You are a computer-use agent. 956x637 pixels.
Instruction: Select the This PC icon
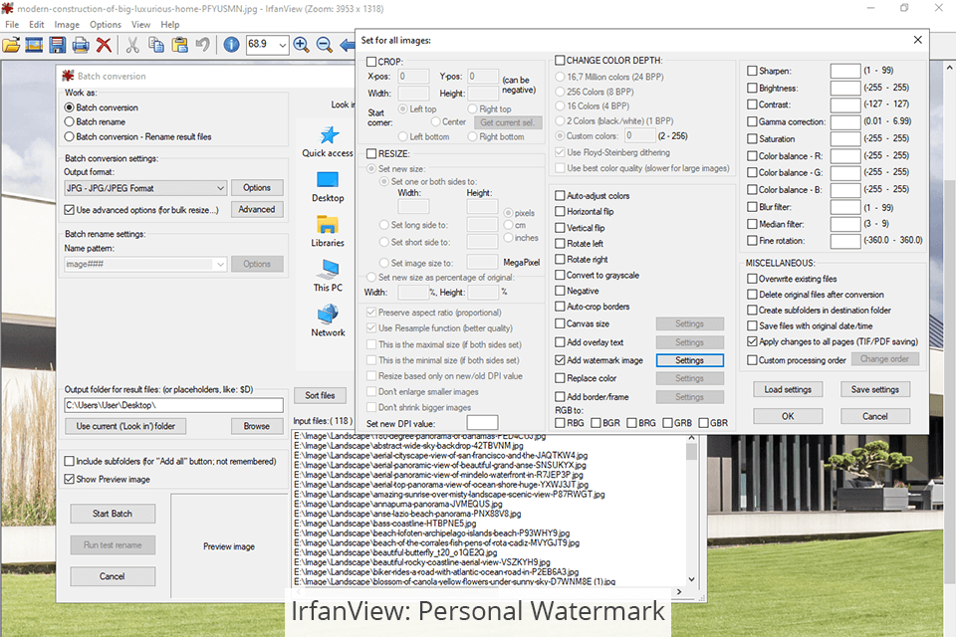[x=328, y=270]
